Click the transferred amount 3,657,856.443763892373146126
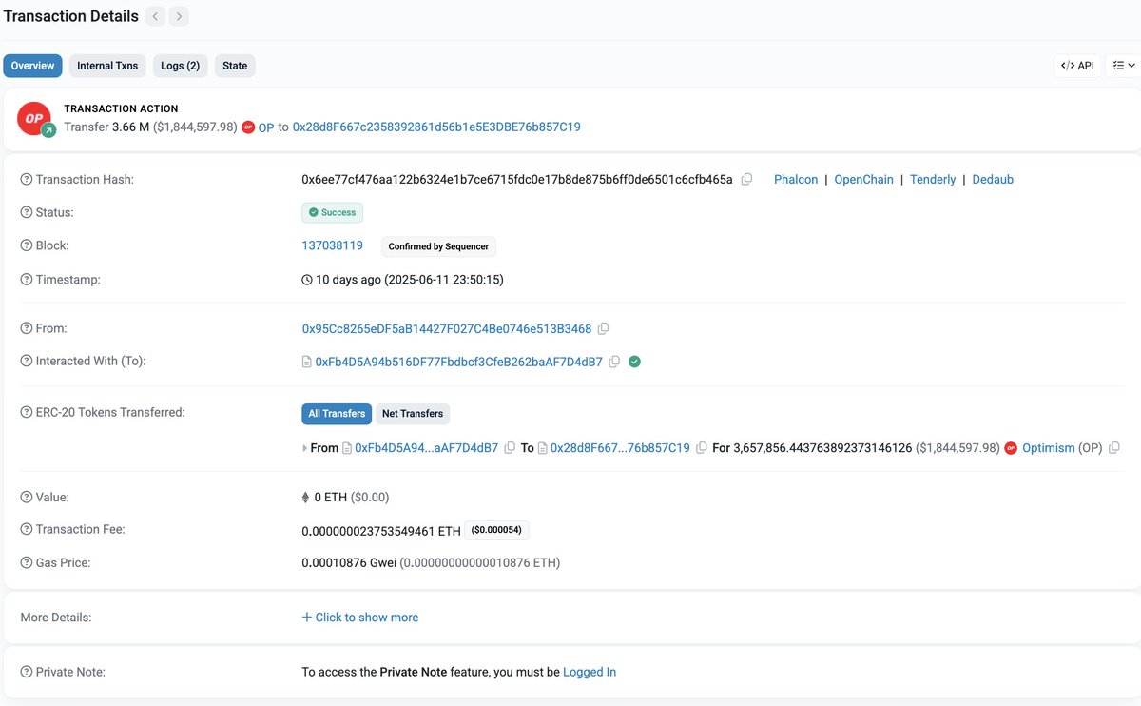The height and width of the screenshot is (706, 1141). (x=822, y=447)
